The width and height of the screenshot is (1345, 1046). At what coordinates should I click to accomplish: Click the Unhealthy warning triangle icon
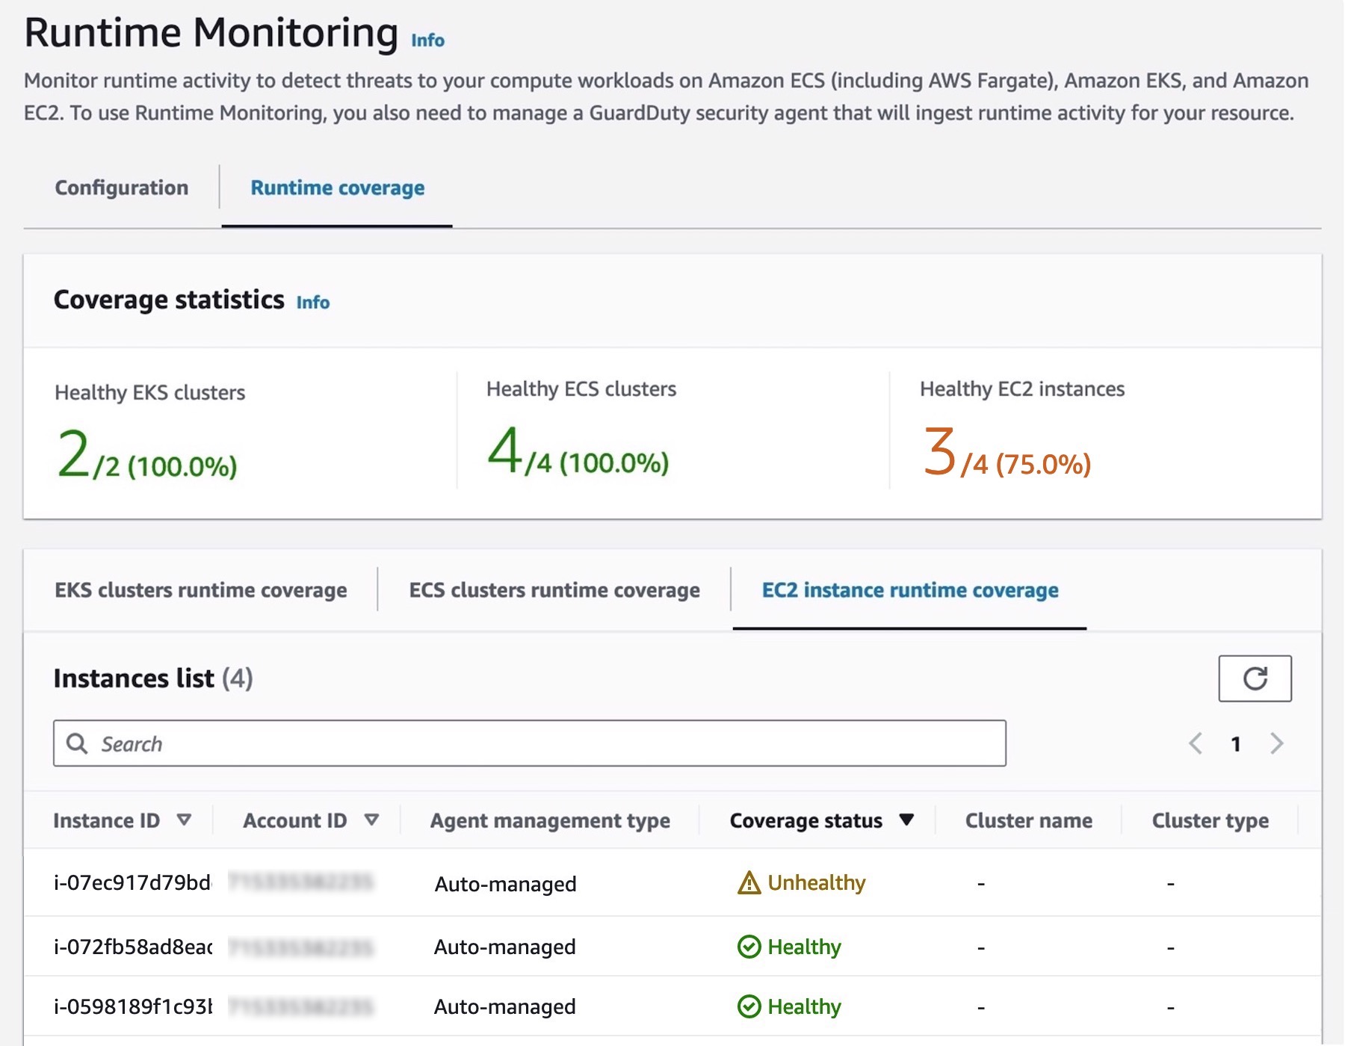click(749, 883)
